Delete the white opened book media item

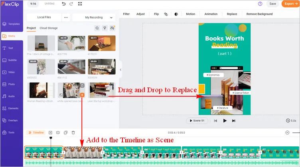[82, 85]
